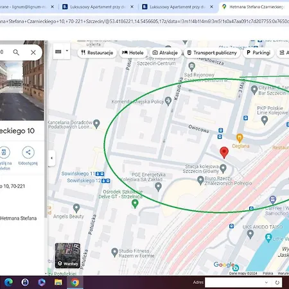Click the red location pin
Image resolution: width=289 pixels, height=289 pixels.
224,152
